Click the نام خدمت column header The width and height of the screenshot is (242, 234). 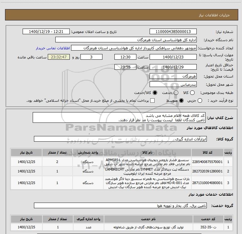(x=148, y=219)
